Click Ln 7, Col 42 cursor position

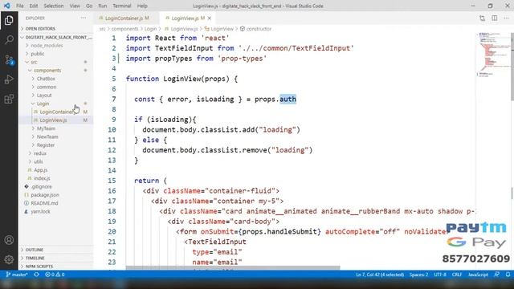point(380,275)
